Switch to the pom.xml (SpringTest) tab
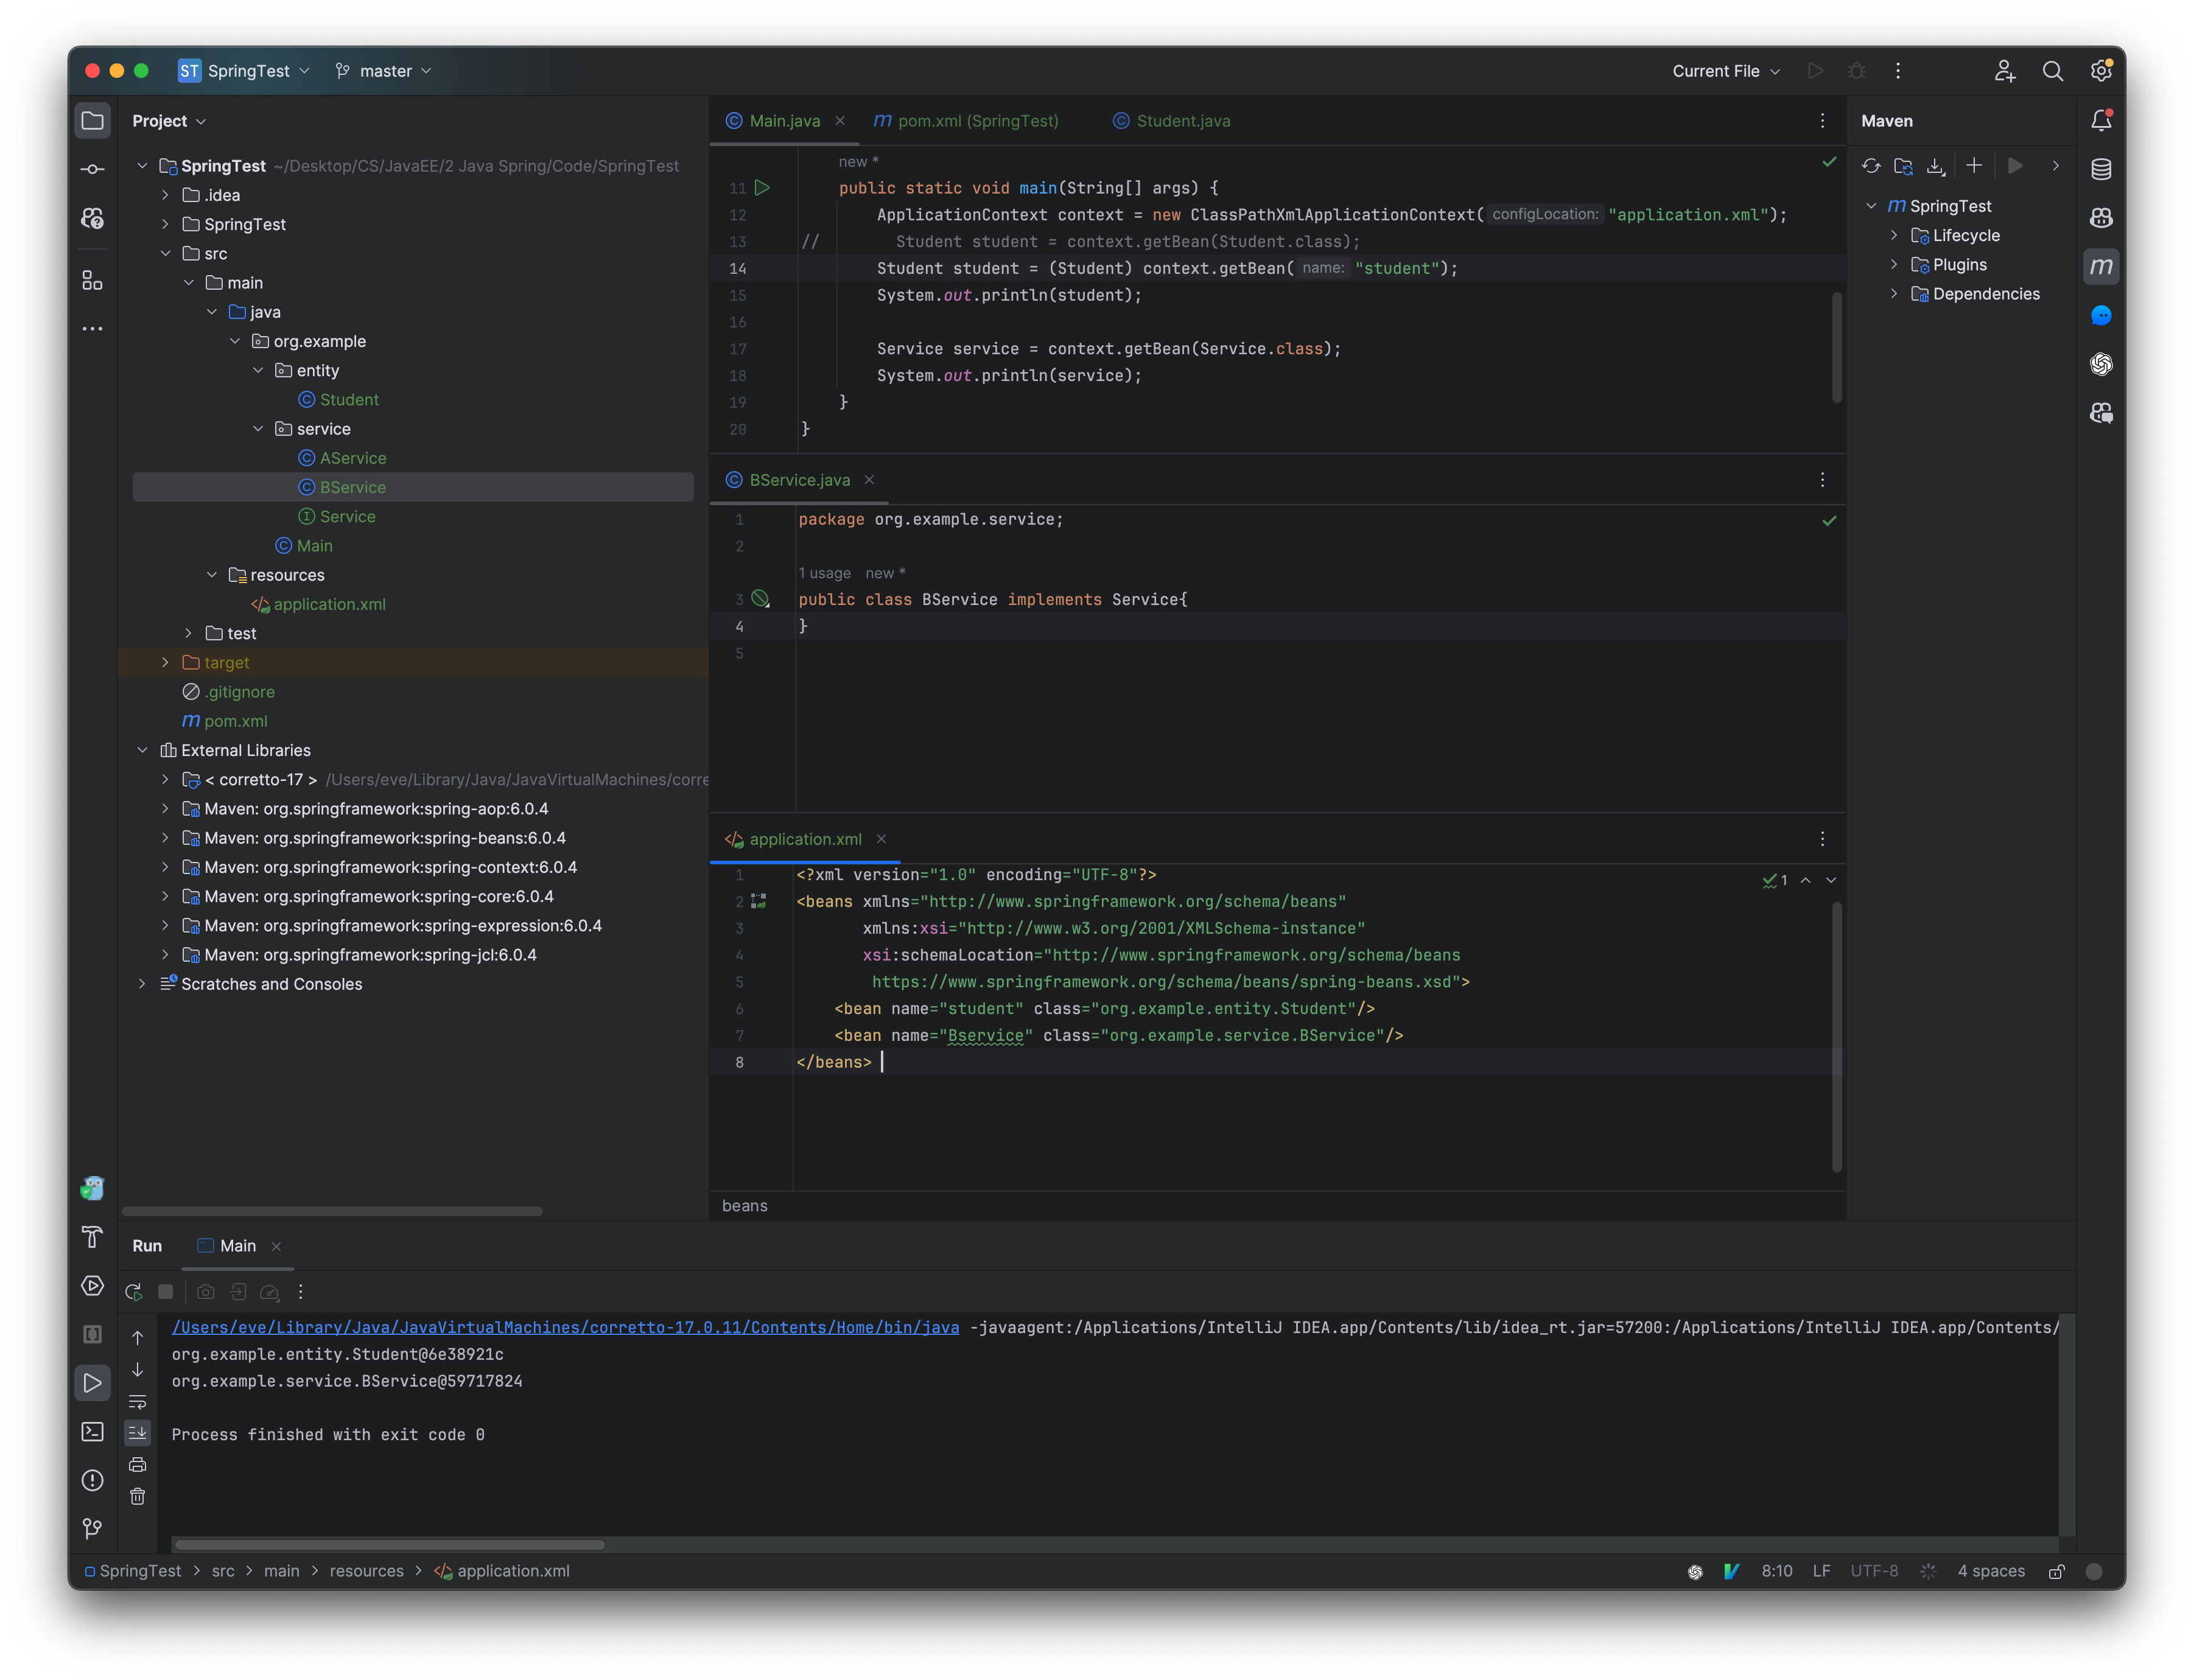This screenshot has height=1680, width=2194. [x=966, y=120]
